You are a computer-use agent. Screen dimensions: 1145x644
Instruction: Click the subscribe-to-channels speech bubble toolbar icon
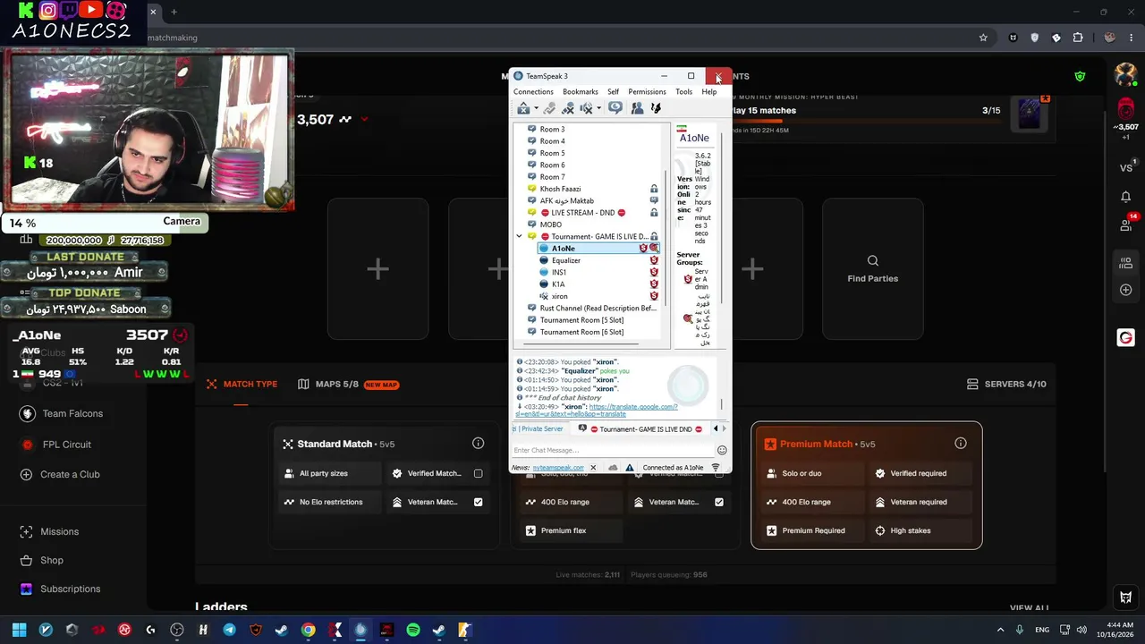pos(615,108)
